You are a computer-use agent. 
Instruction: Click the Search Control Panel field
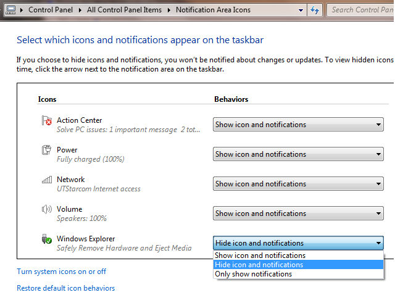362,10
